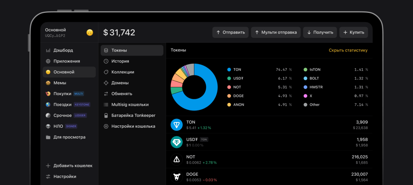Click the Токены coins stack icon
The image size is (413, 185).
[106, 50]
